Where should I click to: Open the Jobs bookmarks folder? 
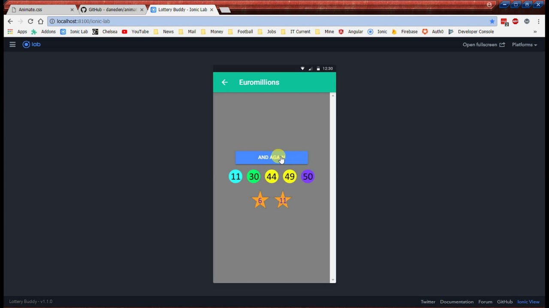267,32
